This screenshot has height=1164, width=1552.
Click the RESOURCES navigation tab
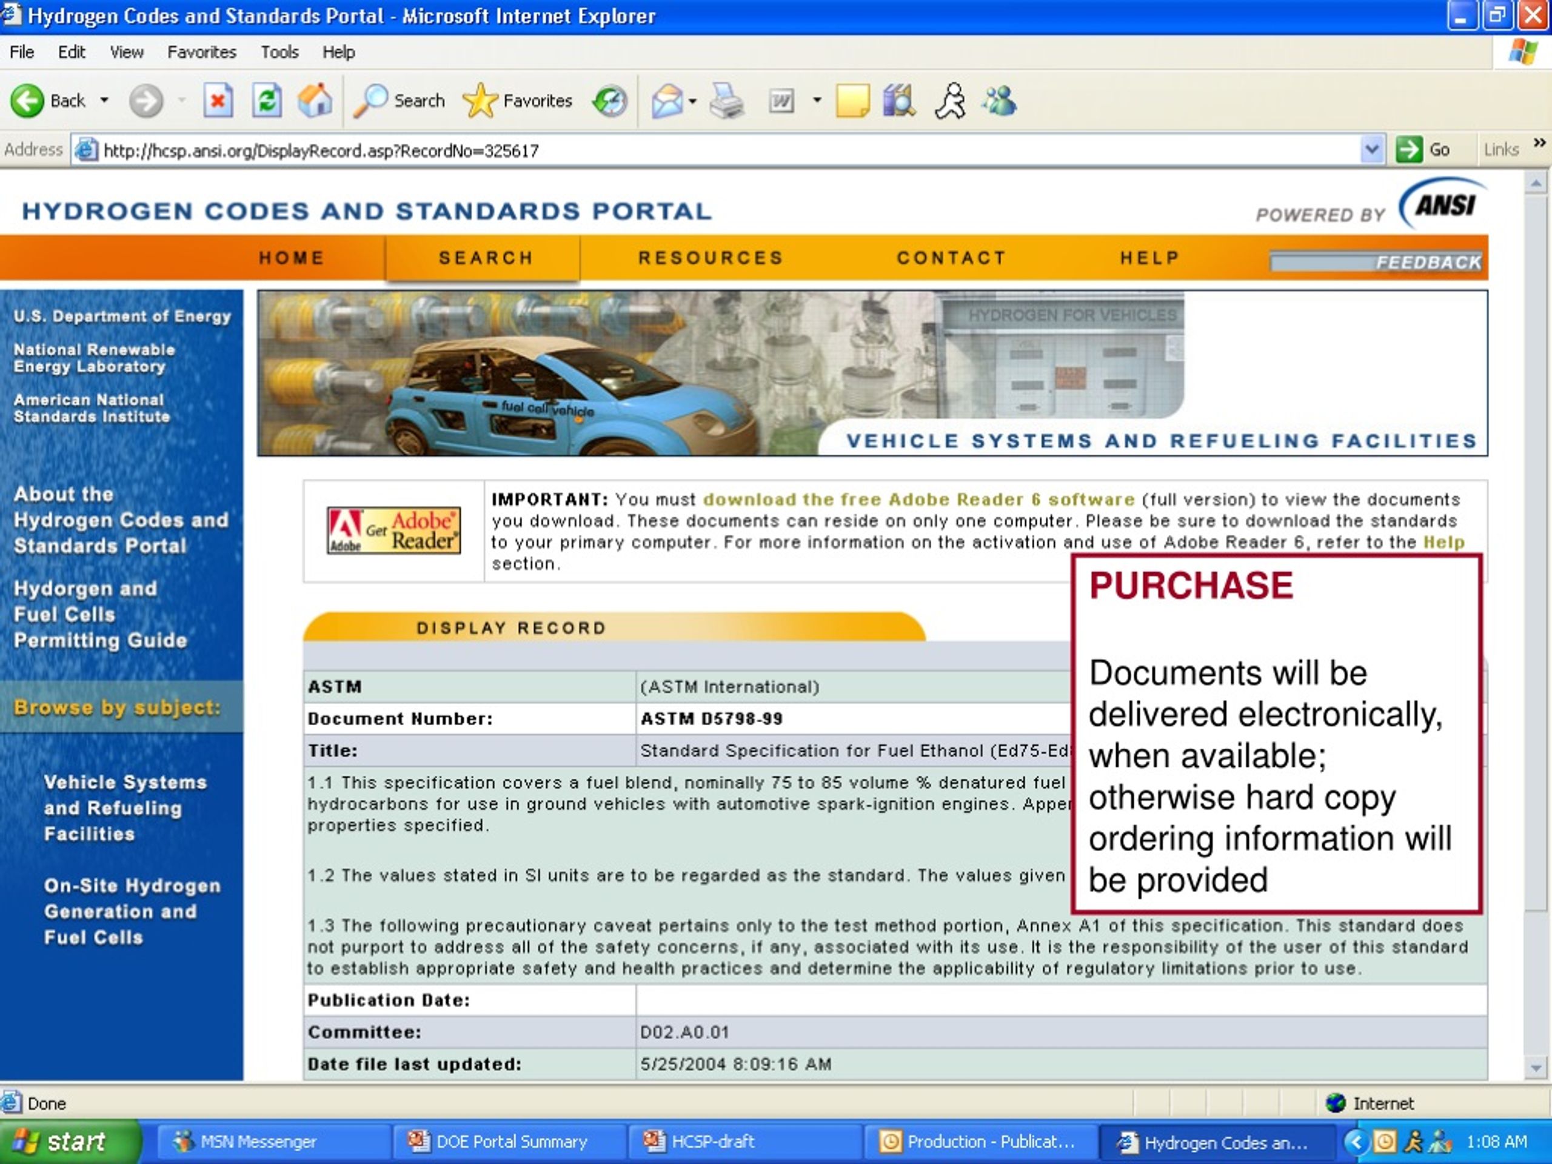pos(711,258)
